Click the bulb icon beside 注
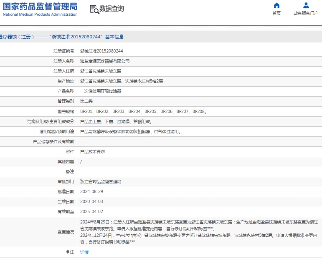 (68, 252)
